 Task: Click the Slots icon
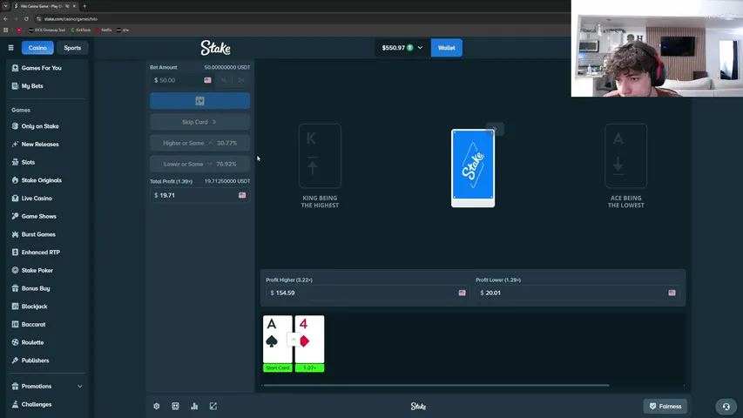pos(15,162)
